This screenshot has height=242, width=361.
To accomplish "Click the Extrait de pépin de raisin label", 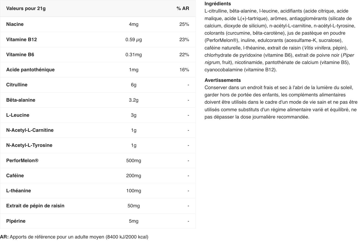I will pyautogui.click(x=35, y=206).
